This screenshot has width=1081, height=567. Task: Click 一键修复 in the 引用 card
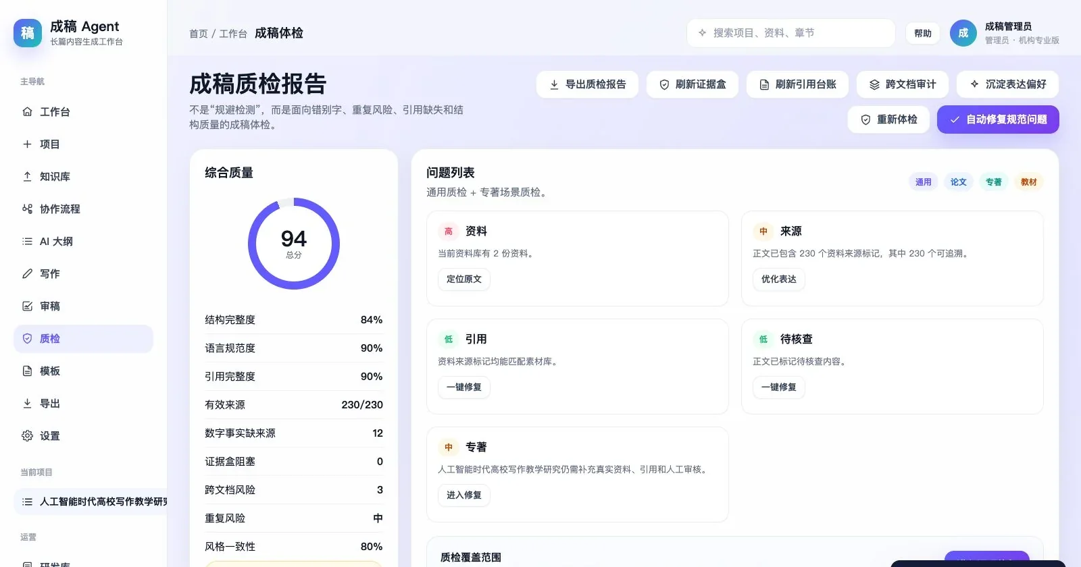[x=464, y=387]
